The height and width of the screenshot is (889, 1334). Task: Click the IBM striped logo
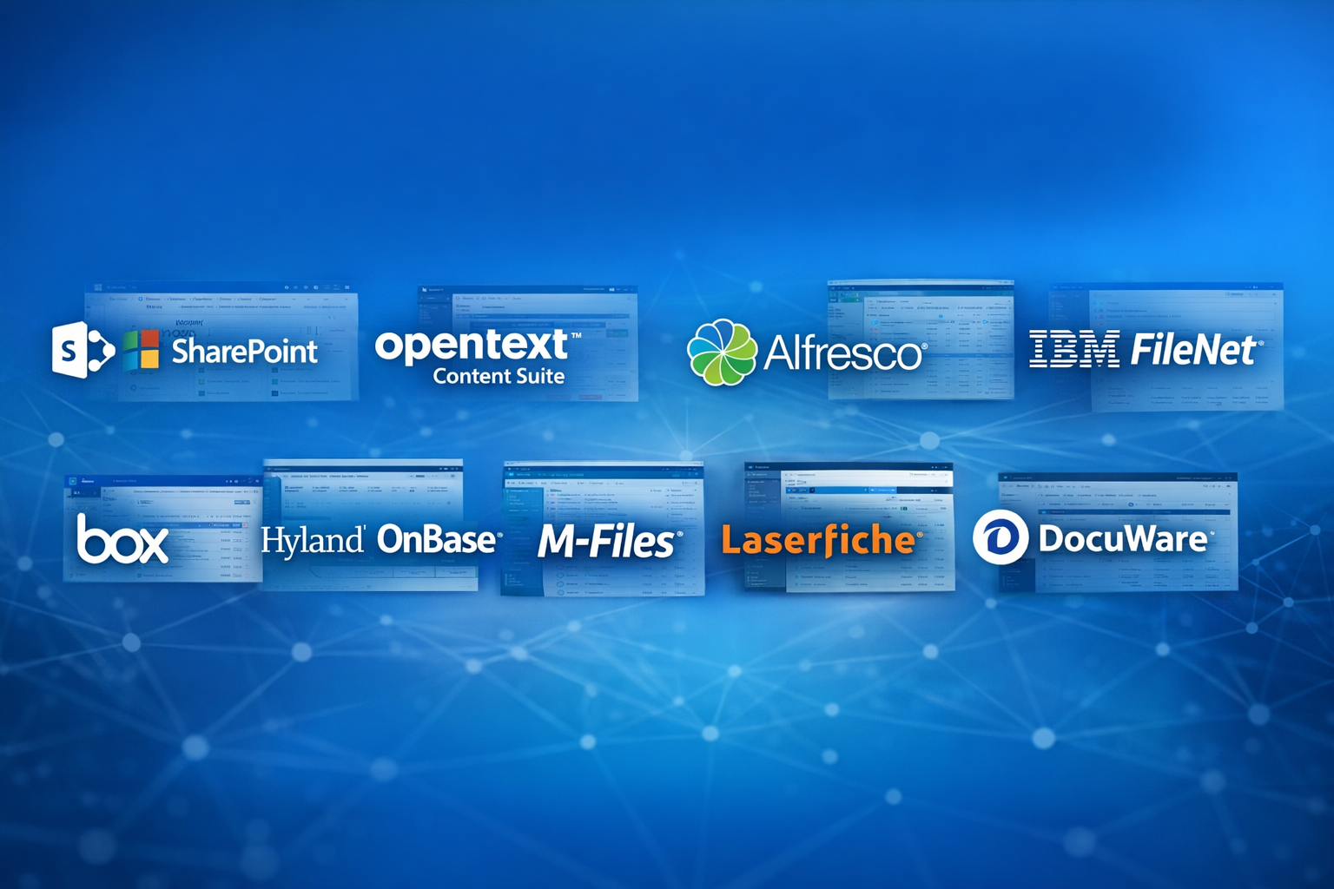(x=1074, y=349)
